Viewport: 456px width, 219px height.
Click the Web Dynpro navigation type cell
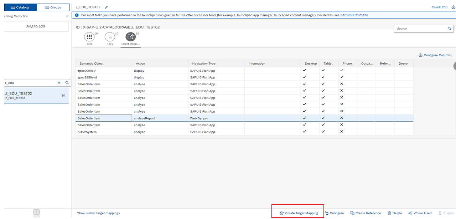click(216, 118)
